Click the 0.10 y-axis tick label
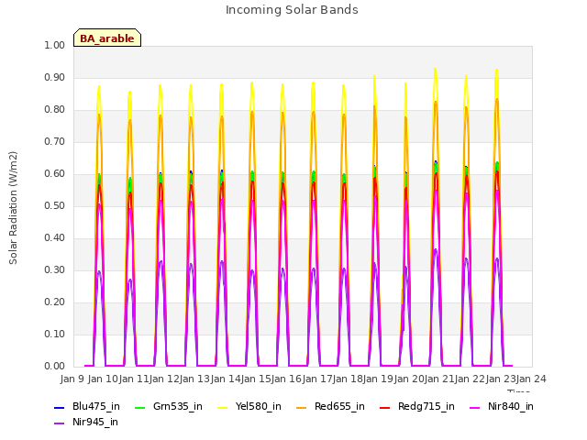 click(55, 334)
